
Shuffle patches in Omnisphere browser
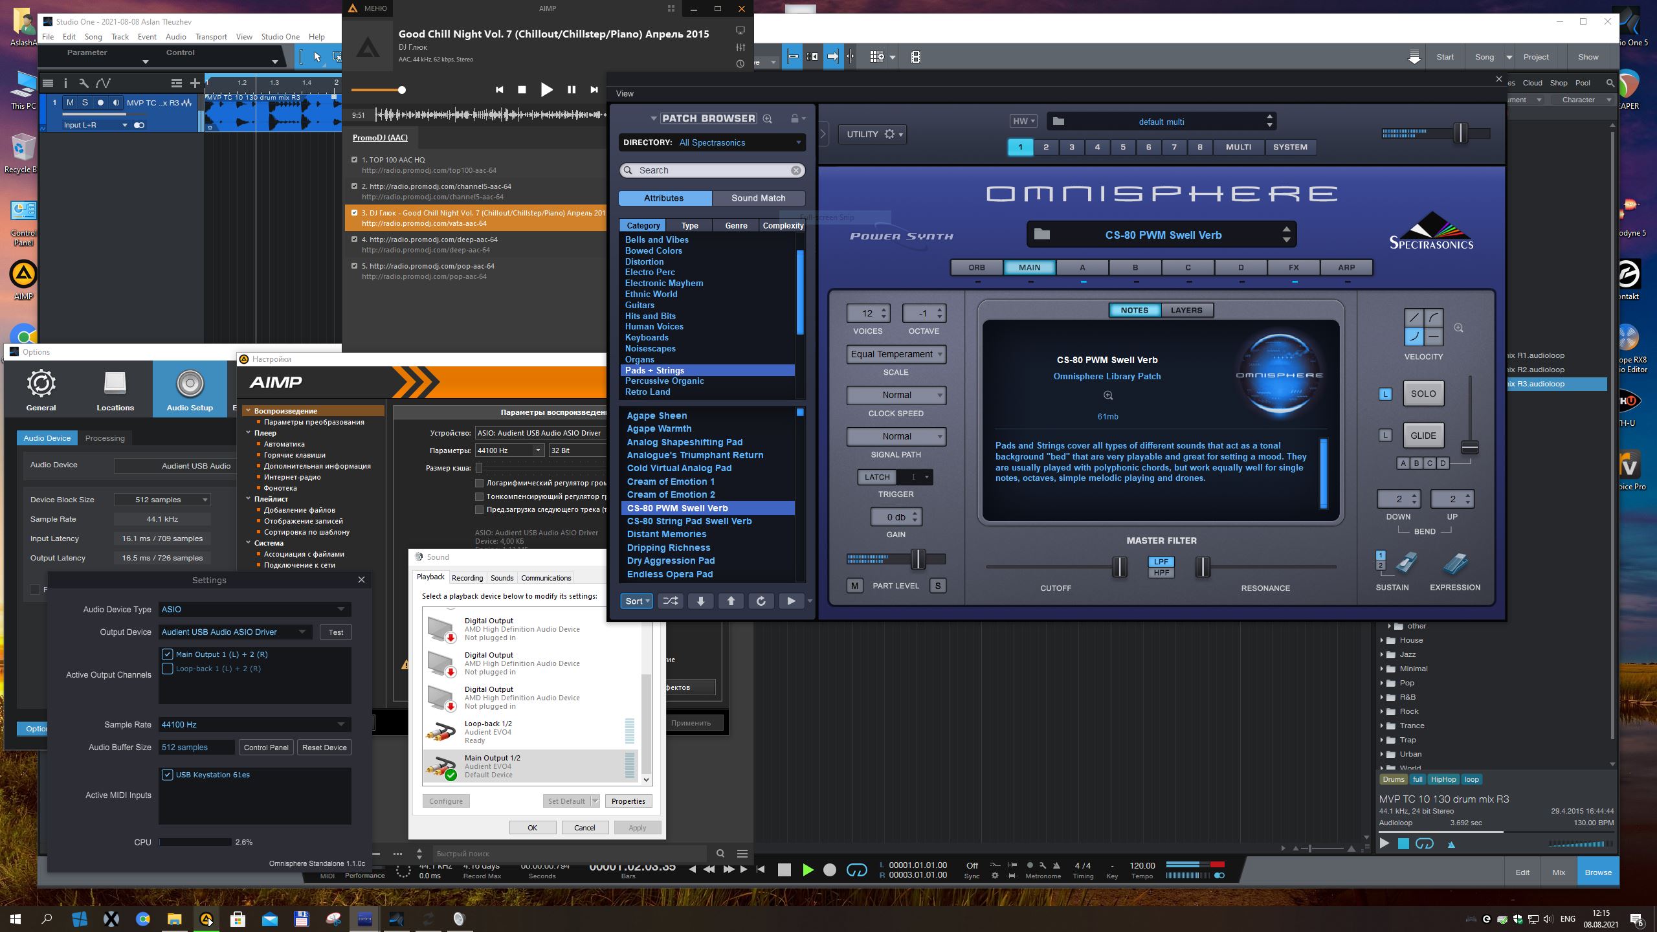(x=671, y=601)
